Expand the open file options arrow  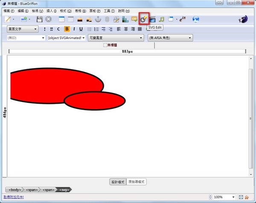coord(29,19)
